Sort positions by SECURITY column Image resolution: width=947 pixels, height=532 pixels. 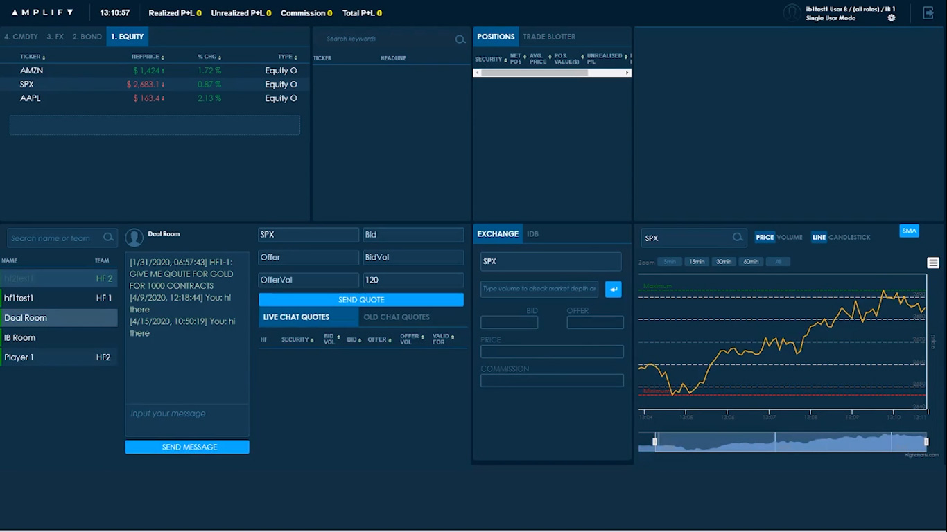(x=491, y=60)
